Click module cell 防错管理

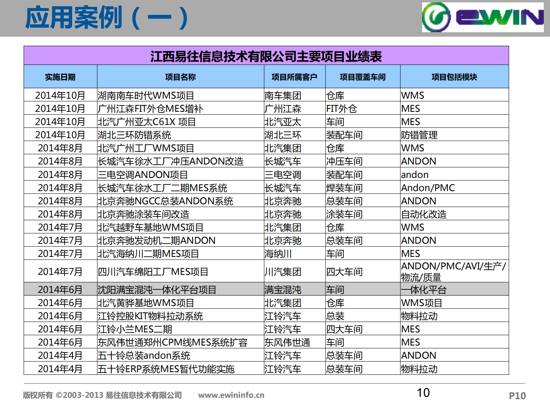pyautogui.click(x=454, y=135)
